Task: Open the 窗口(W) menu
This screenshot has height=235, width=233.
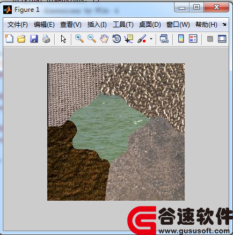Action: pos(178,25)
